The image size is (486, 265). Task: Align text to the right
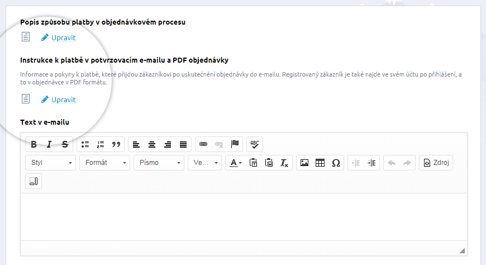pyautogui.click(x=168, y=144)
